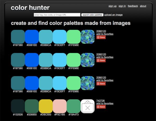Pick the pink #F0C1B5 swatch
The height and width of the screenshot is (121, 156).
point(60,106)
